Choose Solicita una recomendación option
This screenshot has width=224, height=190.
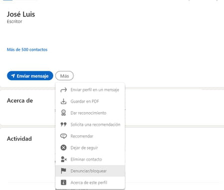coord(90,125)
